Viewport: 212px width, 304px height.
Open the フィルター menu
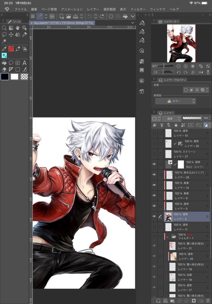coord(137,9)
